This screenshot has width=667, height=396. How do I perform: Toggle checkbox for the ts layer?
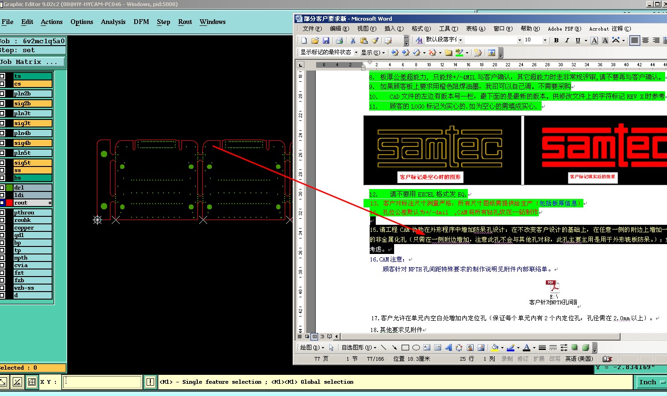pos(2,76)
